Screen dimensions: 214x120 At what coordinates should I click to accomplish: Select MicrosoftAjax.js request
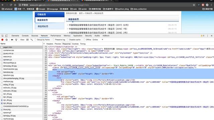[21, 63]
